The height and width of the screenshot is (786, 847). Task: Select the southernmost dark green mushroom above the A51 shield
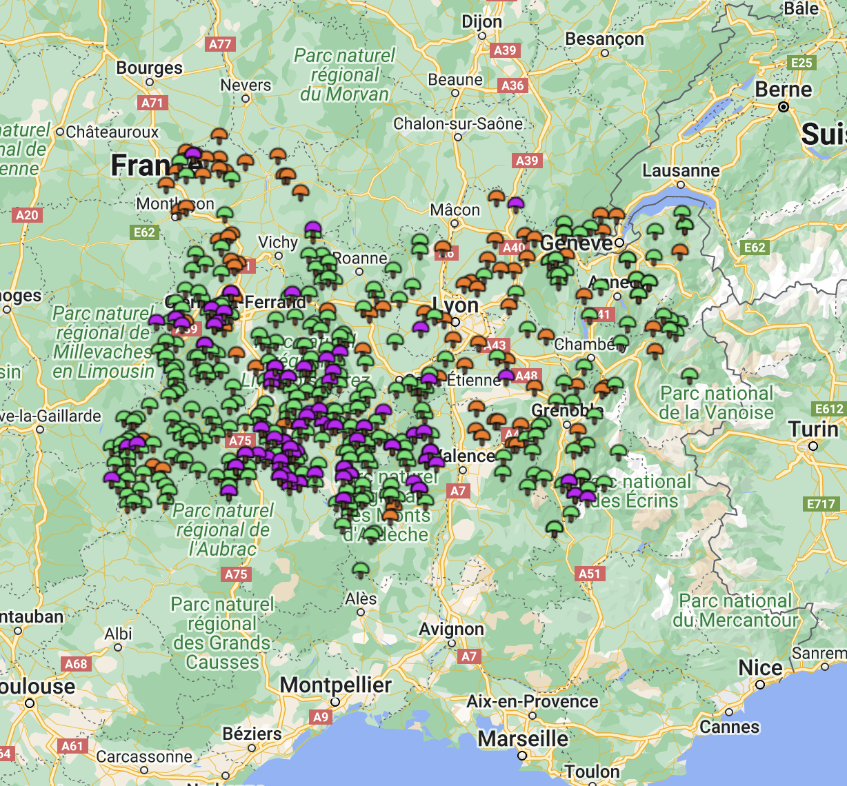click(x=555, y=529)
